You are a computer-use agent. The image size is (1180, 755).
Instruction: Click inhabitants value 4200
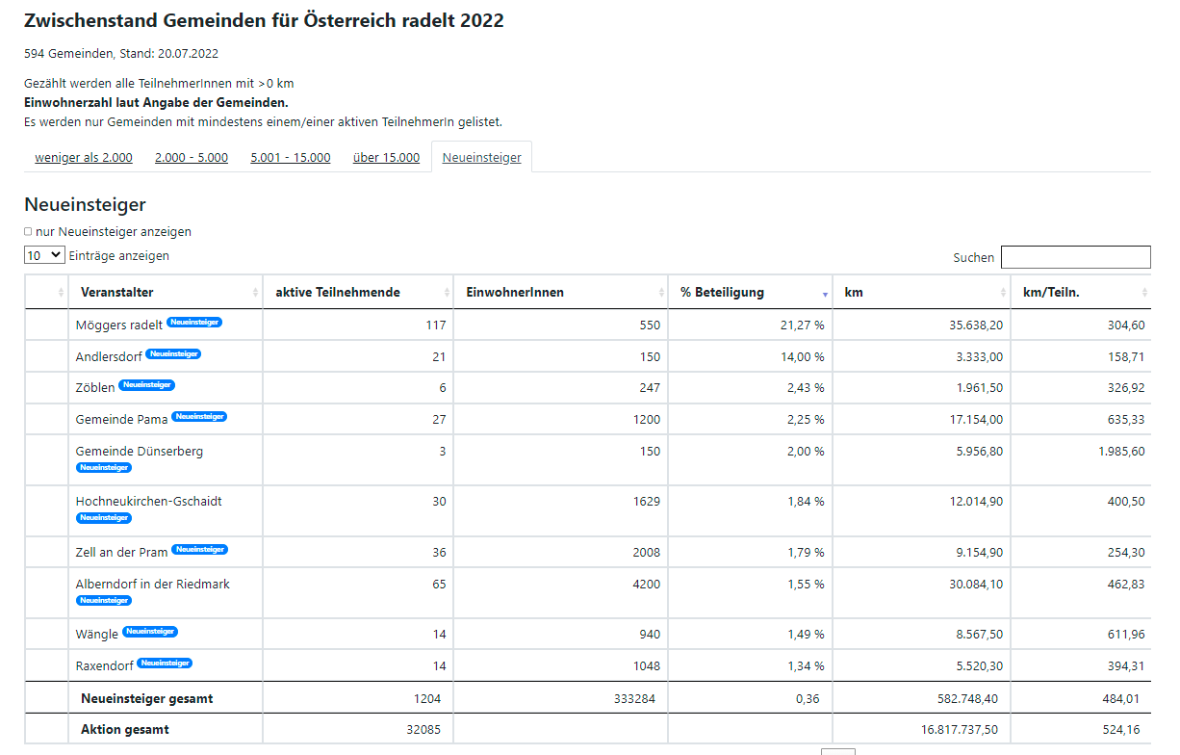pos(646,585)
